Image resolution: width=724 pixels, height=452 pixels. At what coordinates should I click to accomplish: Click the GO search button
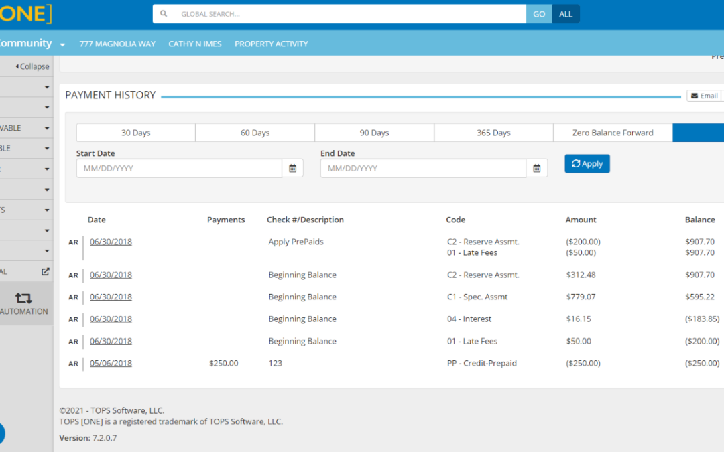pos(539,14)
